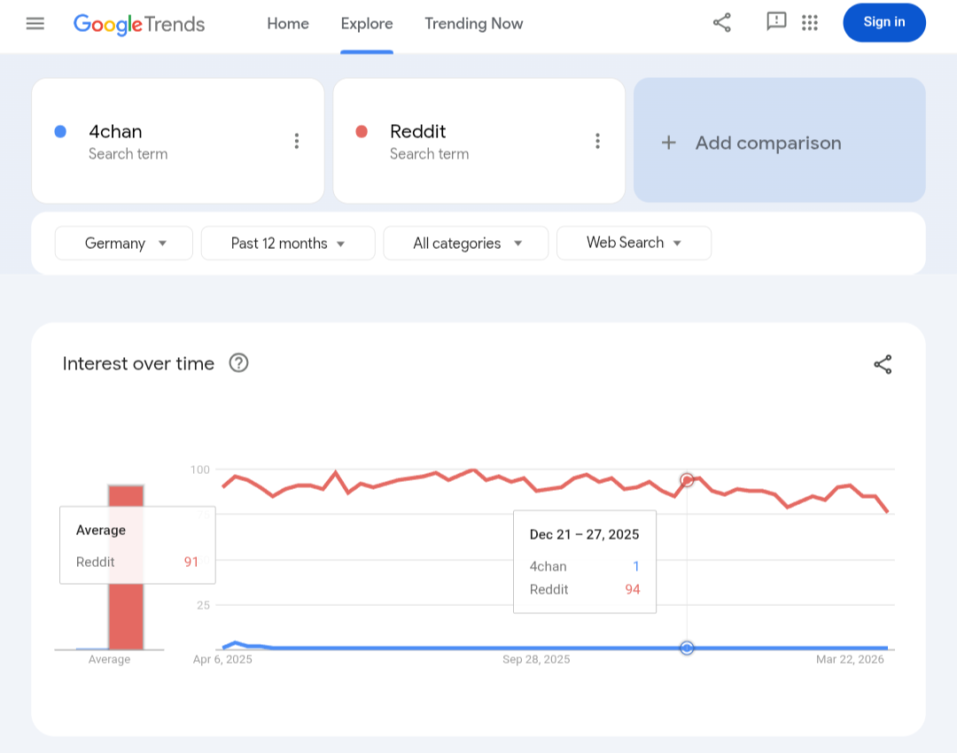Click the 'Sep 28, 2025' axis label

[536, 660]
